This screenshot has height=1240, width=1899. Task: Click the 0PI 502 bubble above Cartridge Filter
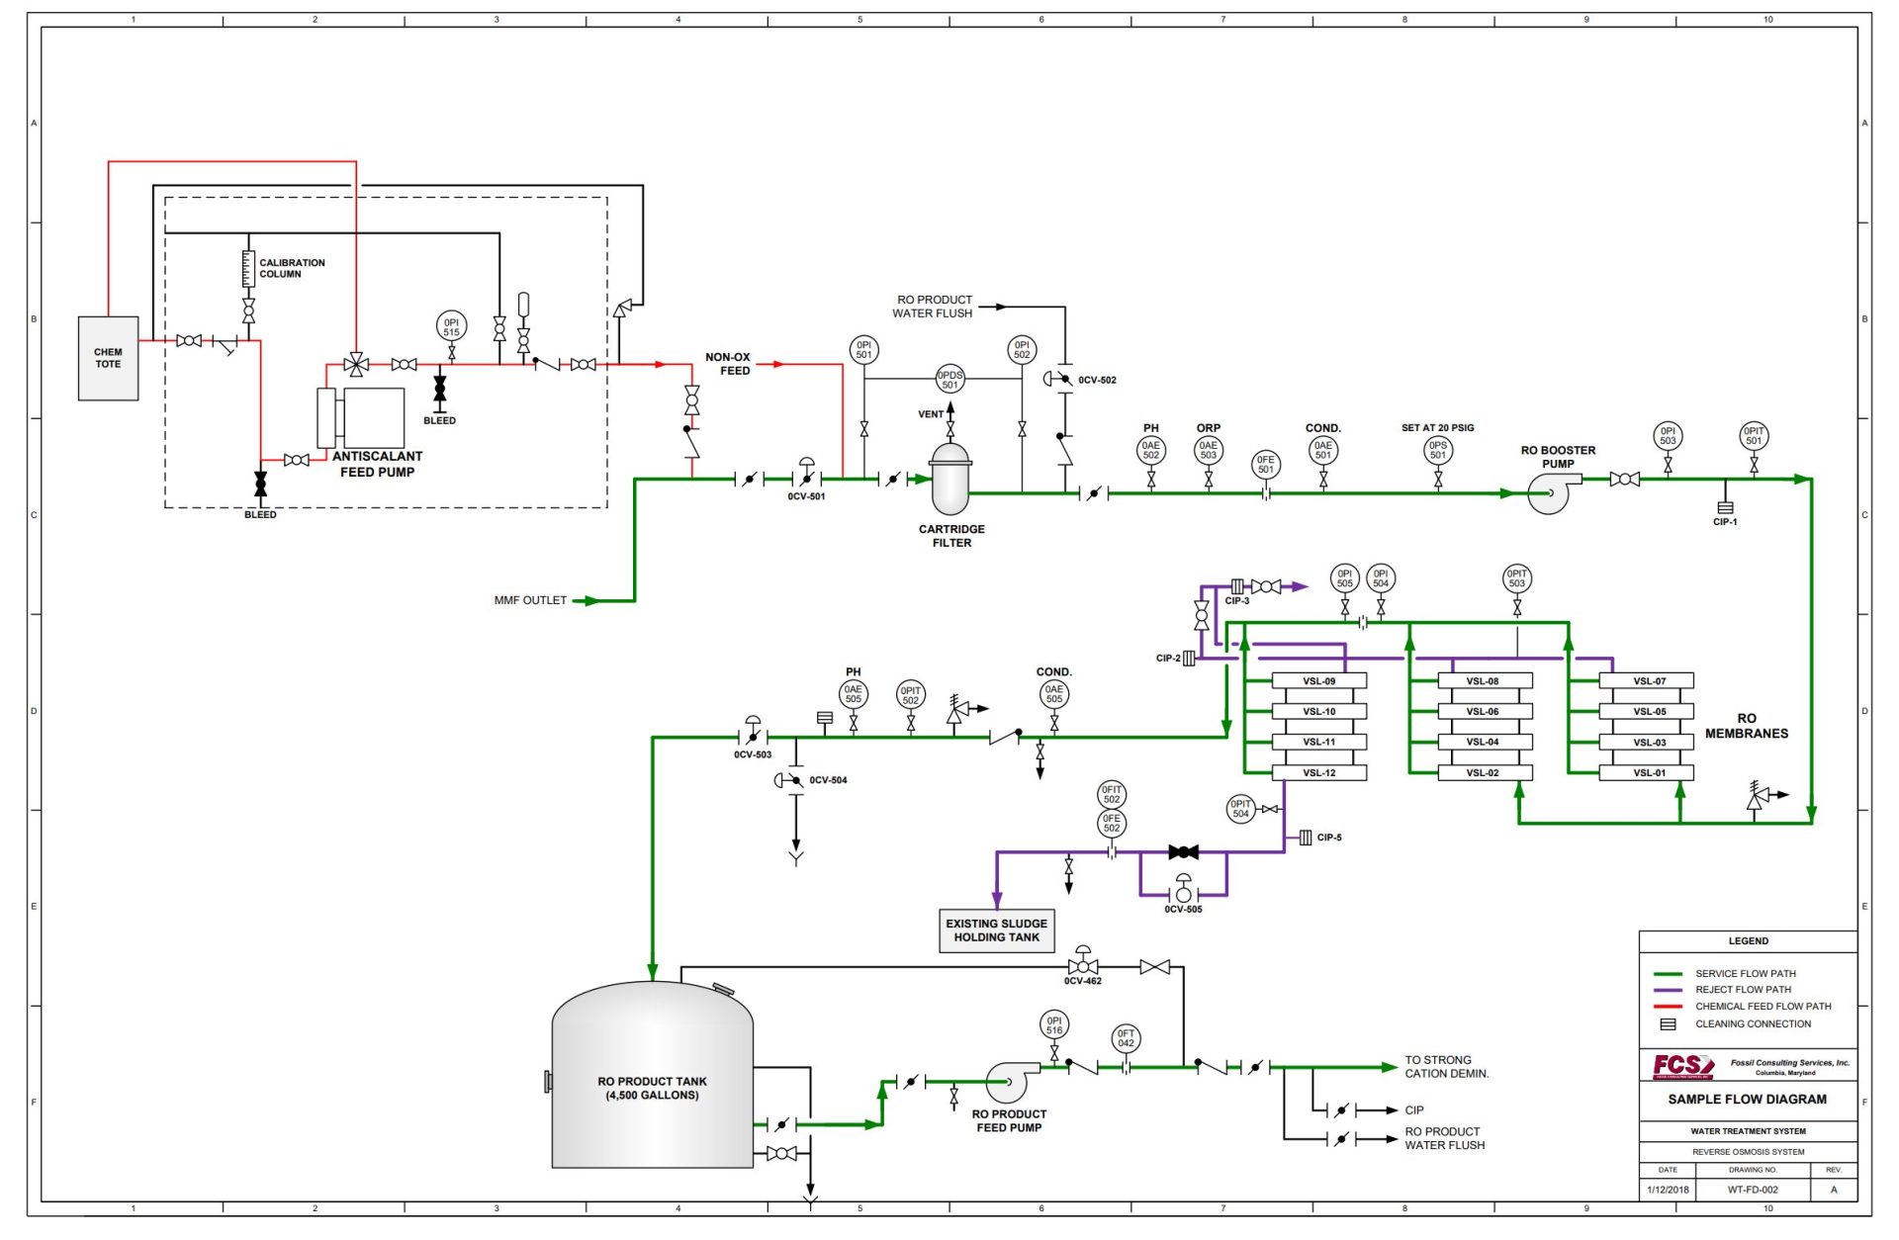(x=1022, y=349)
